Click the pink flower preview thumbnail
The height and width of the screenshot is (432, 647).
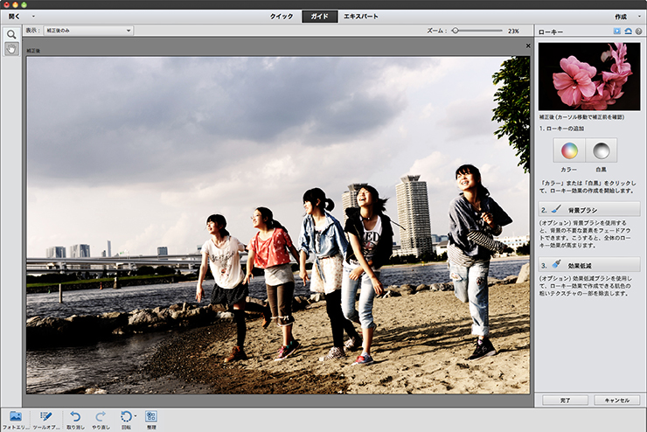pyautogui.click(x=589, y=74)
